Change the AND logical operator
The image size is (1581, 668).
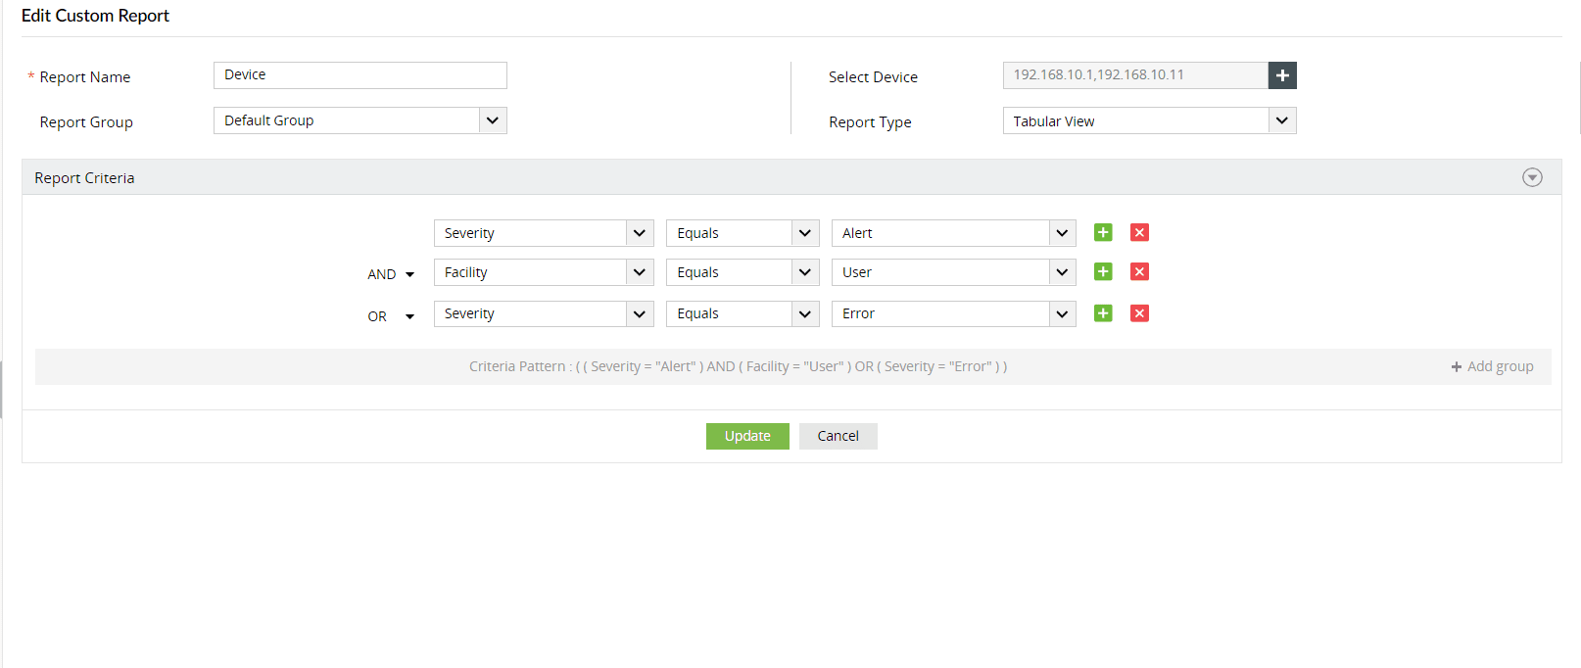pos(391,274)
